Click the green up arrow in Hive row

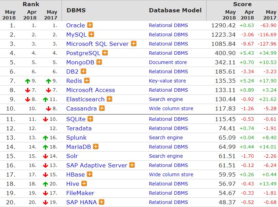point(45,184)
